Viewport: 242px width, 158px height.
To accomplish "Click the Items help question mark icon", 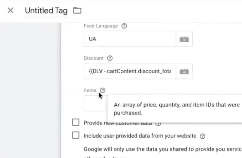I will coord(103,90).
